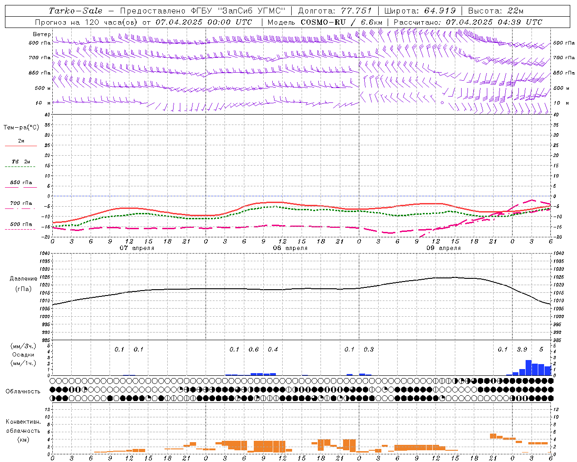Click the "Конвективн." convective cloud label
The width and height of the screenshot is (577, 462).
(x=23, y=422)
